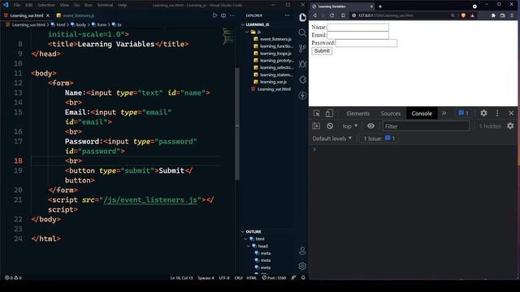Open the Terminal menu
Screen dimensions: 520x292
tap(105, 5)
